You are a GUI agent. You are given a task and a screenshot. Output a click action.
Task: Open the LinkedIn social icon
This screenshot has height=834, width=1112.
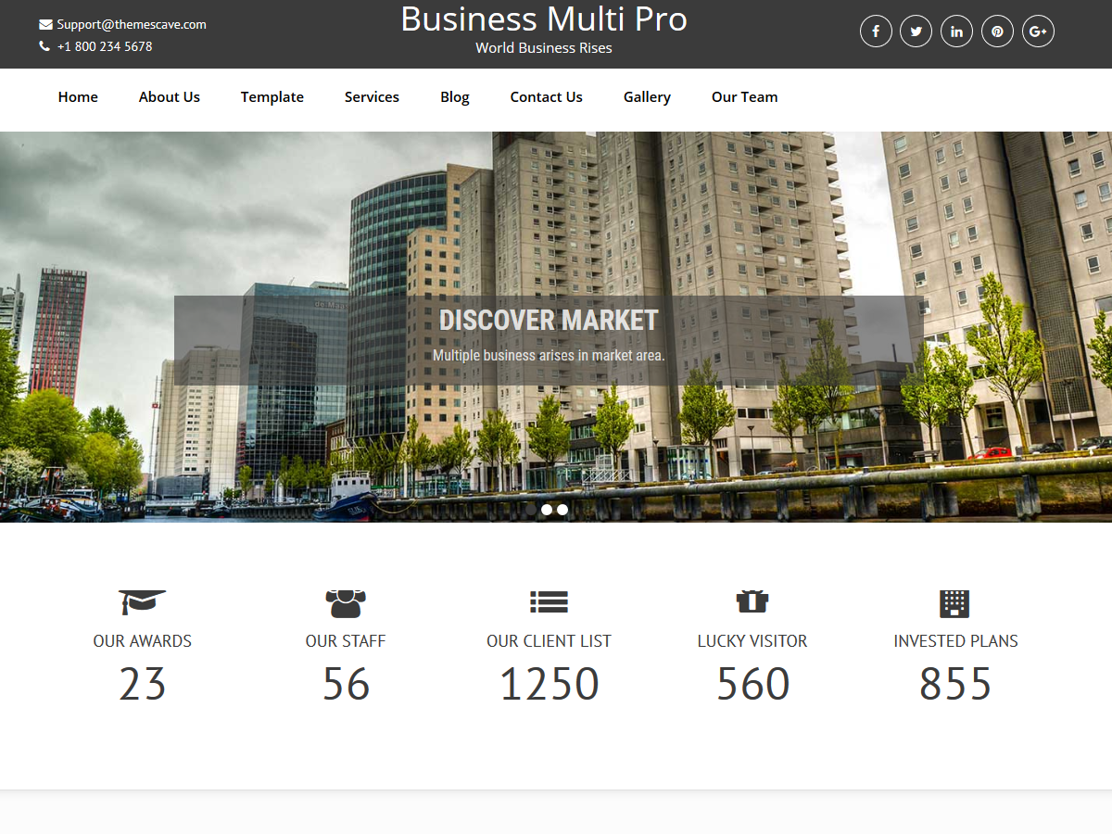click(x=956, y=31)
